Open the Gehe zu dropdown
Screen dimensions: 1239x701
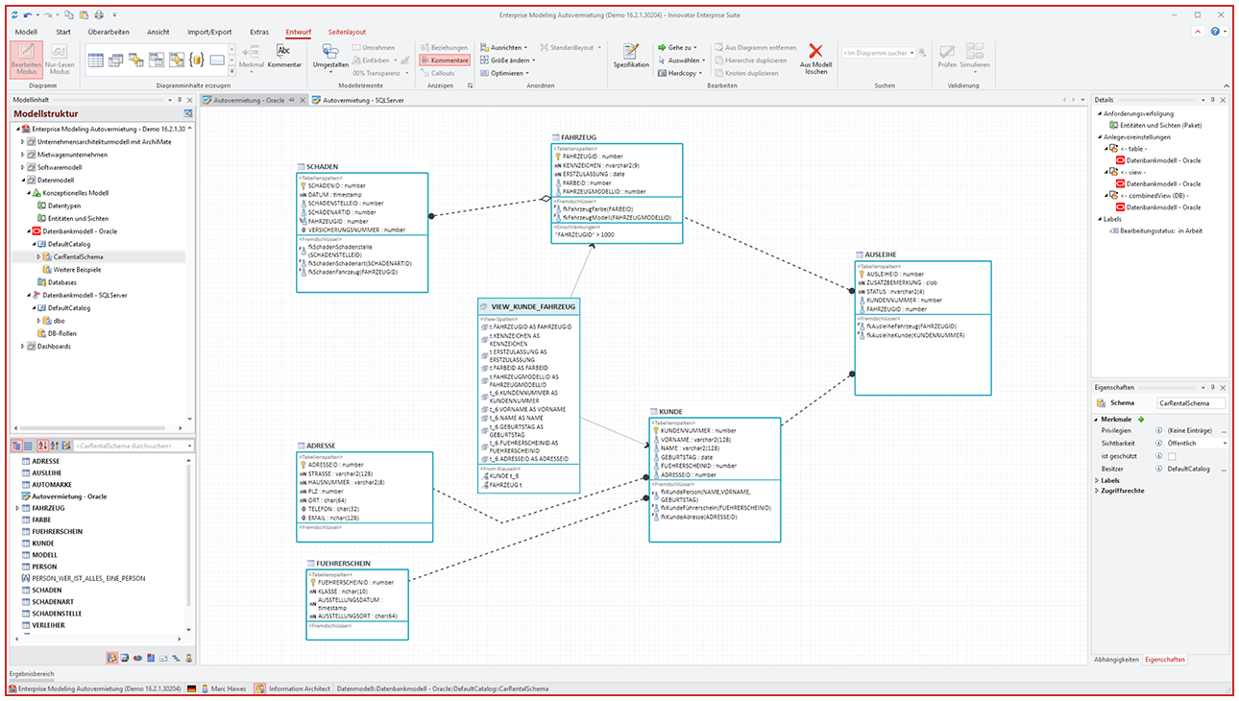677,47
